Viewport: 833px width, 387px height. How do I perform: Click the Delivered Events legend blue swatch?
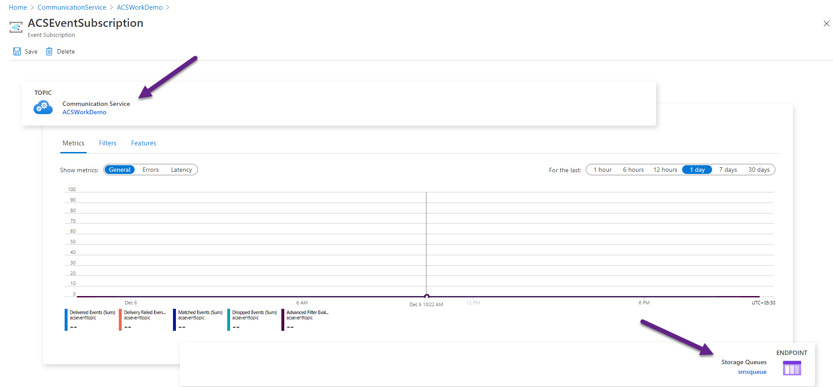[x=66, y=319]
